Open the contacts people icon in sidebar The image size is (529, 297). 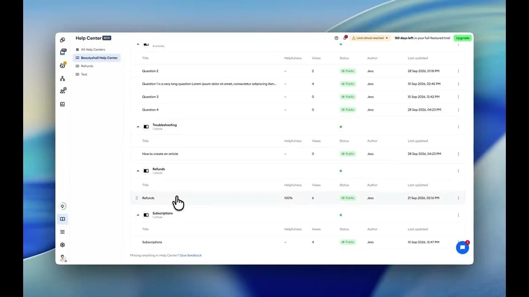62,91
